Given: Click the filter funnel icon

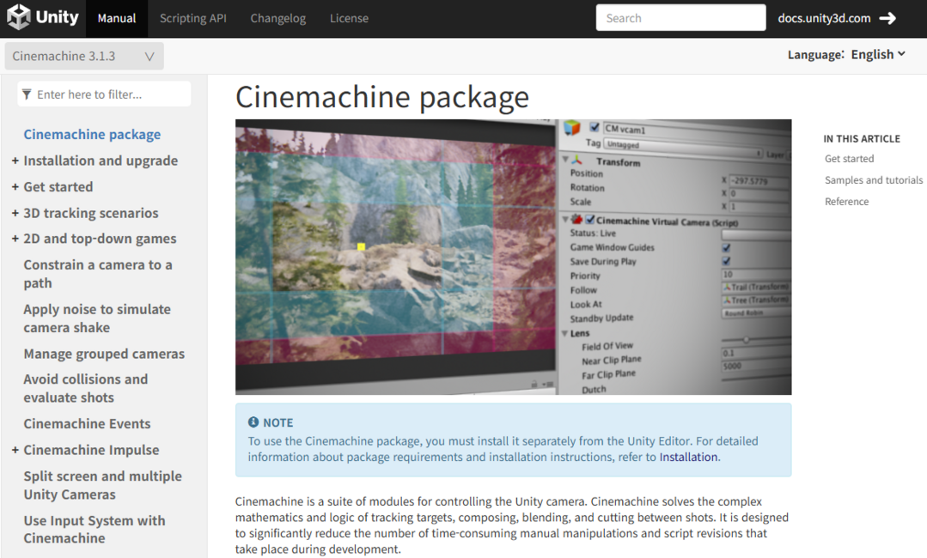Looking at the screenshot, I should pos(27,94).
